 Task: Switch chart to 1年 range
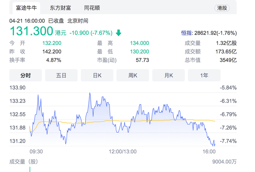pos(204,75)
